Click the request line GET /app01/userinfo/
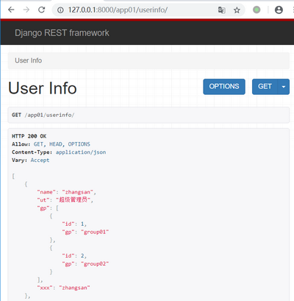 (x=43, y=115)
